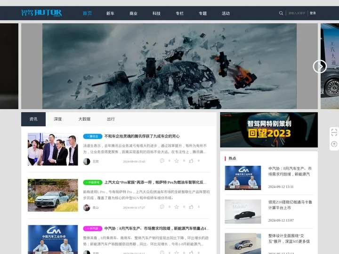Open article 中汽协：8月汽车生产 headline in main list
This screenshot has height=254, width=339.
tap(156, 228)
